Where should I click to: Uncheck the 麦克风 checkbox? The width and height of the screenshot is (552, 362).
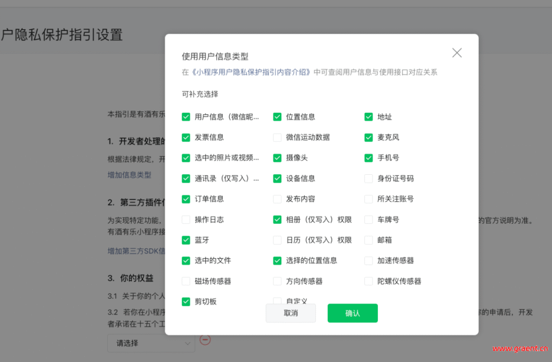click(369, 138)
